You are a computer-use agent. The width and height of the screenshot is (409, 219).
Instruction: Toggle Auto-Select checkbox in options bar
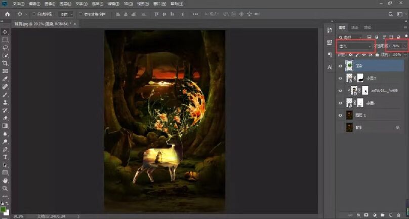tap(33, 14)
